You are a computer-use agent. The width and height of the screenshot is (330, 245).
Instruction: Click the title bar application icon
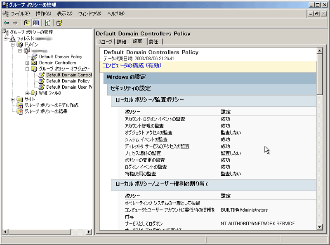click(5, 5)
